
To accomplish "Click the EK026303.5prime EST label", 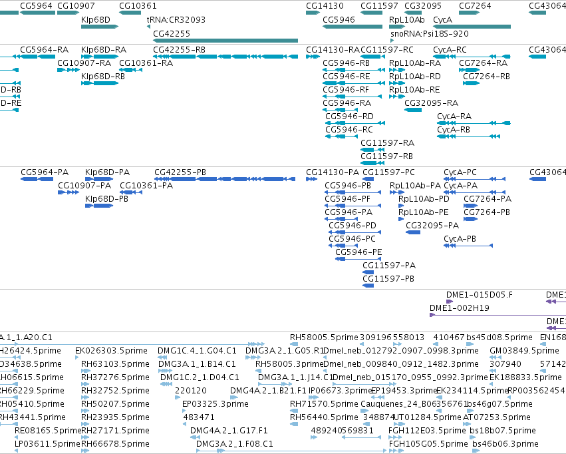I will pyautogui.click(x=111, y=351).
